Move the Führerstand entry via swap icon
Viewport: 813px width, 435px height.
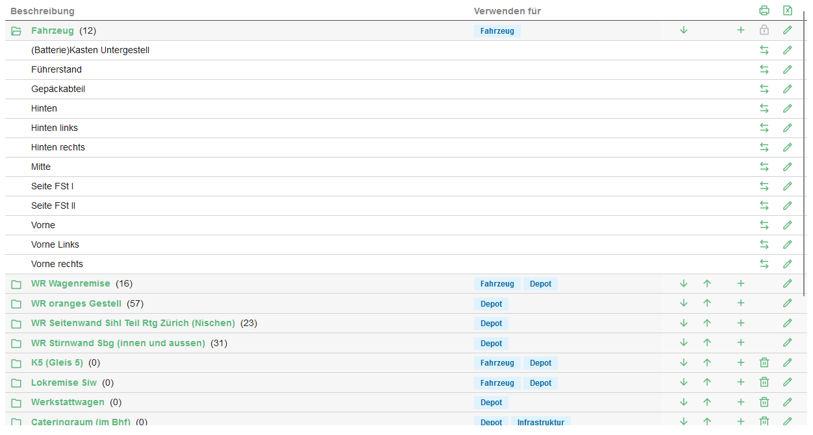[x=764, y=69]
